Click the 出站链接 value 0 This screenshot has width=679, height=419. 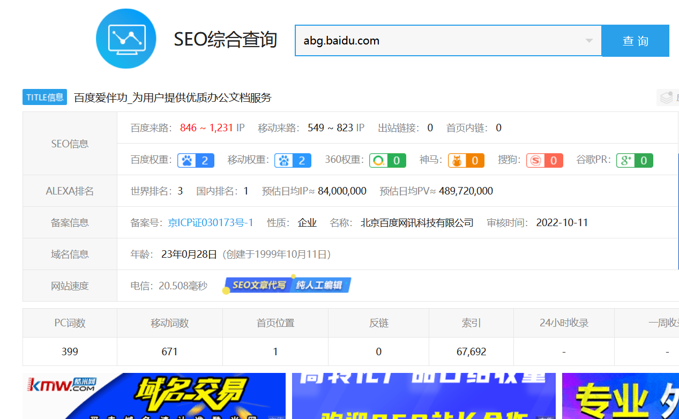coord(430,128)
